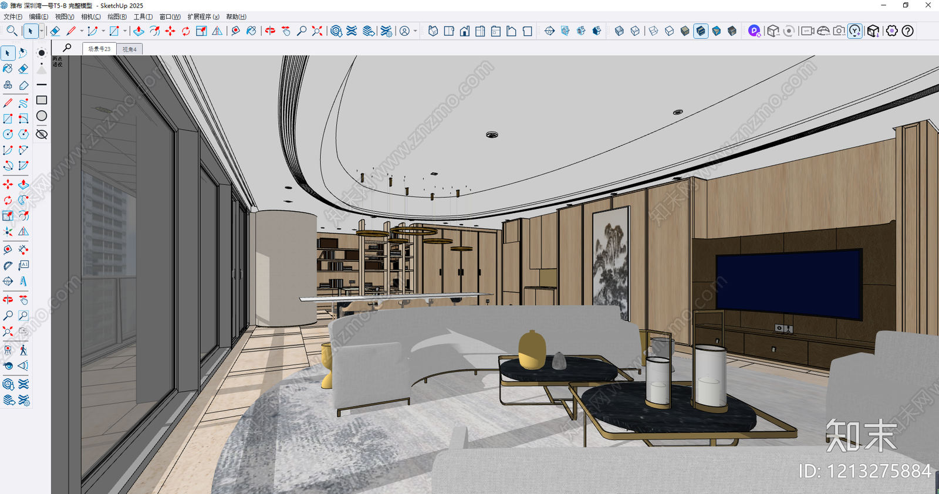Pick the 3D Text tool in left palette
Image resolution: width=939 pixels, height=494 pixels.
click(23, 281)
